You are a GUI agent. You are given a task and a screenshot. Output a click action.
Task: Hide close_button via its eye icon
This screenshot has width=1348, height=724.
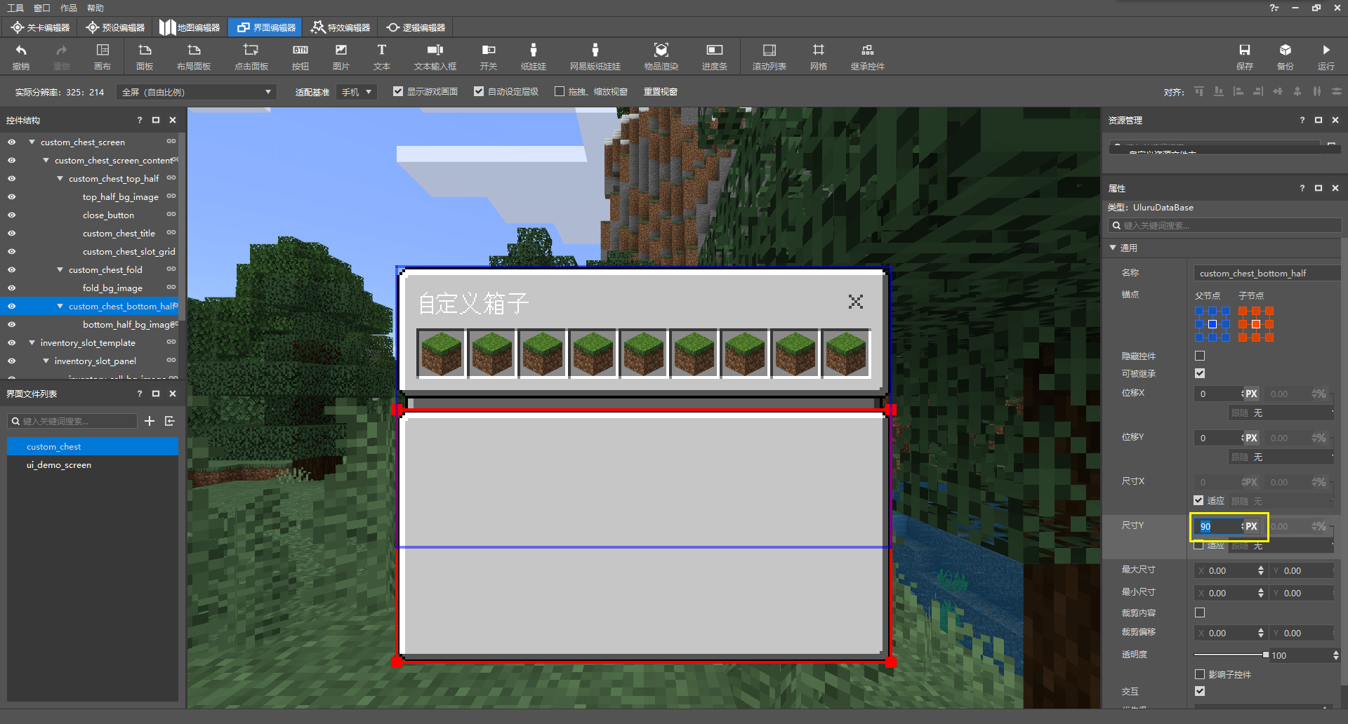12,215
